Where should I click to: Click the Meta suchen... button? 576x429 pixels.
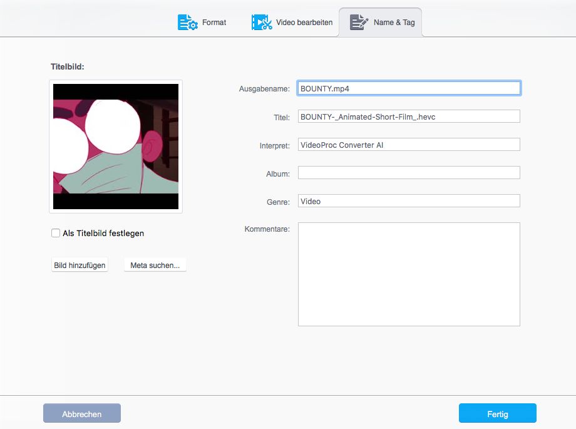(x=155, y=265)
